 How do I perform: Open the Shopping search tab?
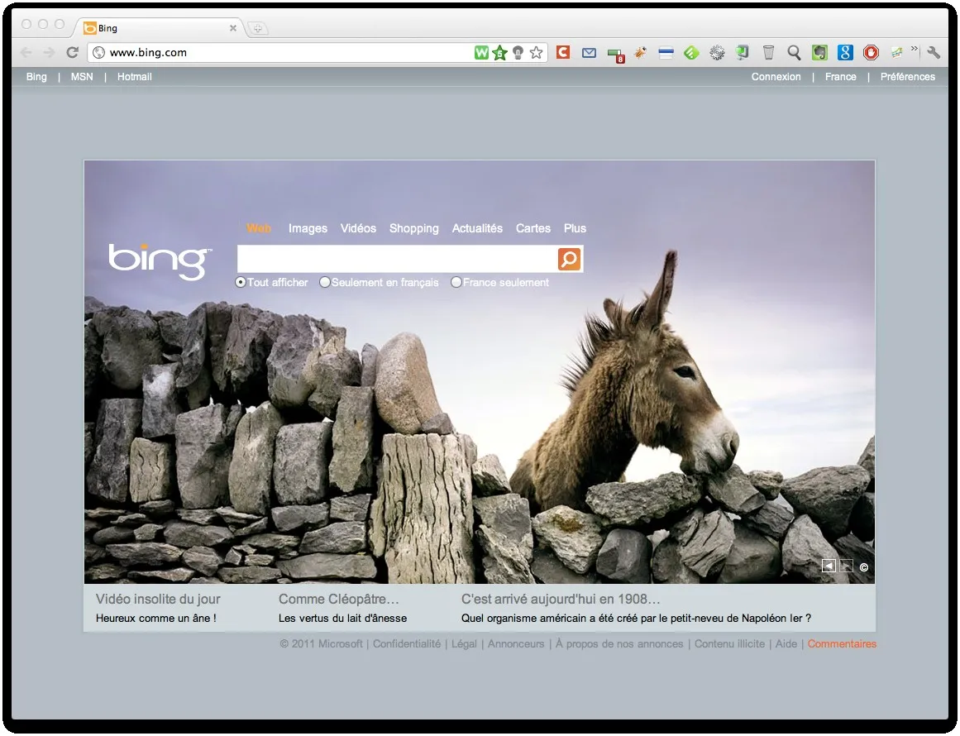click(x=414, y=228)
